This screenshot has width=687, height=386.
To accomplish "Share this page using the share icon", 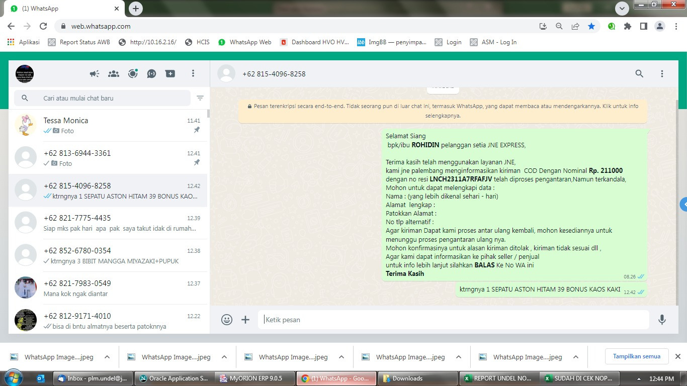I will 575,26.
